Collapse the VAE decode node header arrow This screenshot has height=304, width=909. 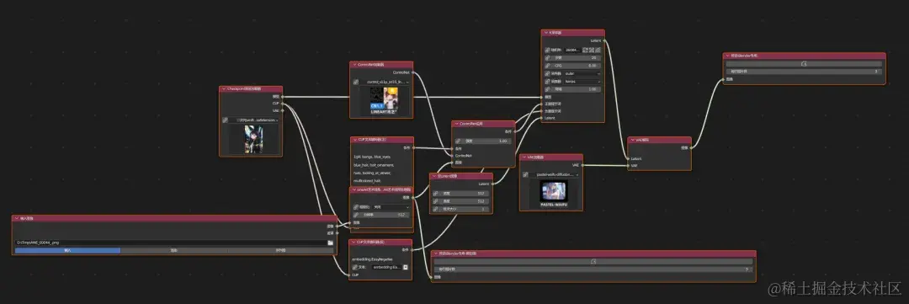click(632, 140)
